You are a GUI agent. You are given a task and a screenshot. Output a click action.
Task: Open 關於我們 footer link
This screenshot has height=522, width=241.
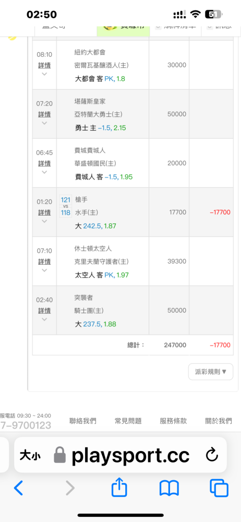coord(219,421)
